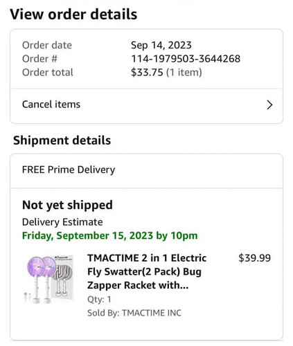The height and width of the screenshot is (346, 293).
Task: Click the Order total label
Action: 48,72
